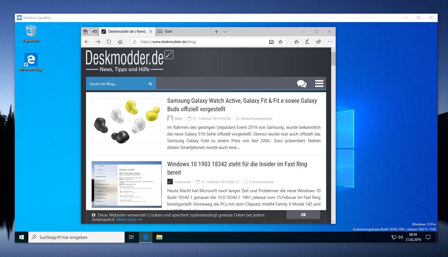This screenshot has height=257, width=448.
Task: Close the Deskmodder.de tab
Action: coord(151,32)
